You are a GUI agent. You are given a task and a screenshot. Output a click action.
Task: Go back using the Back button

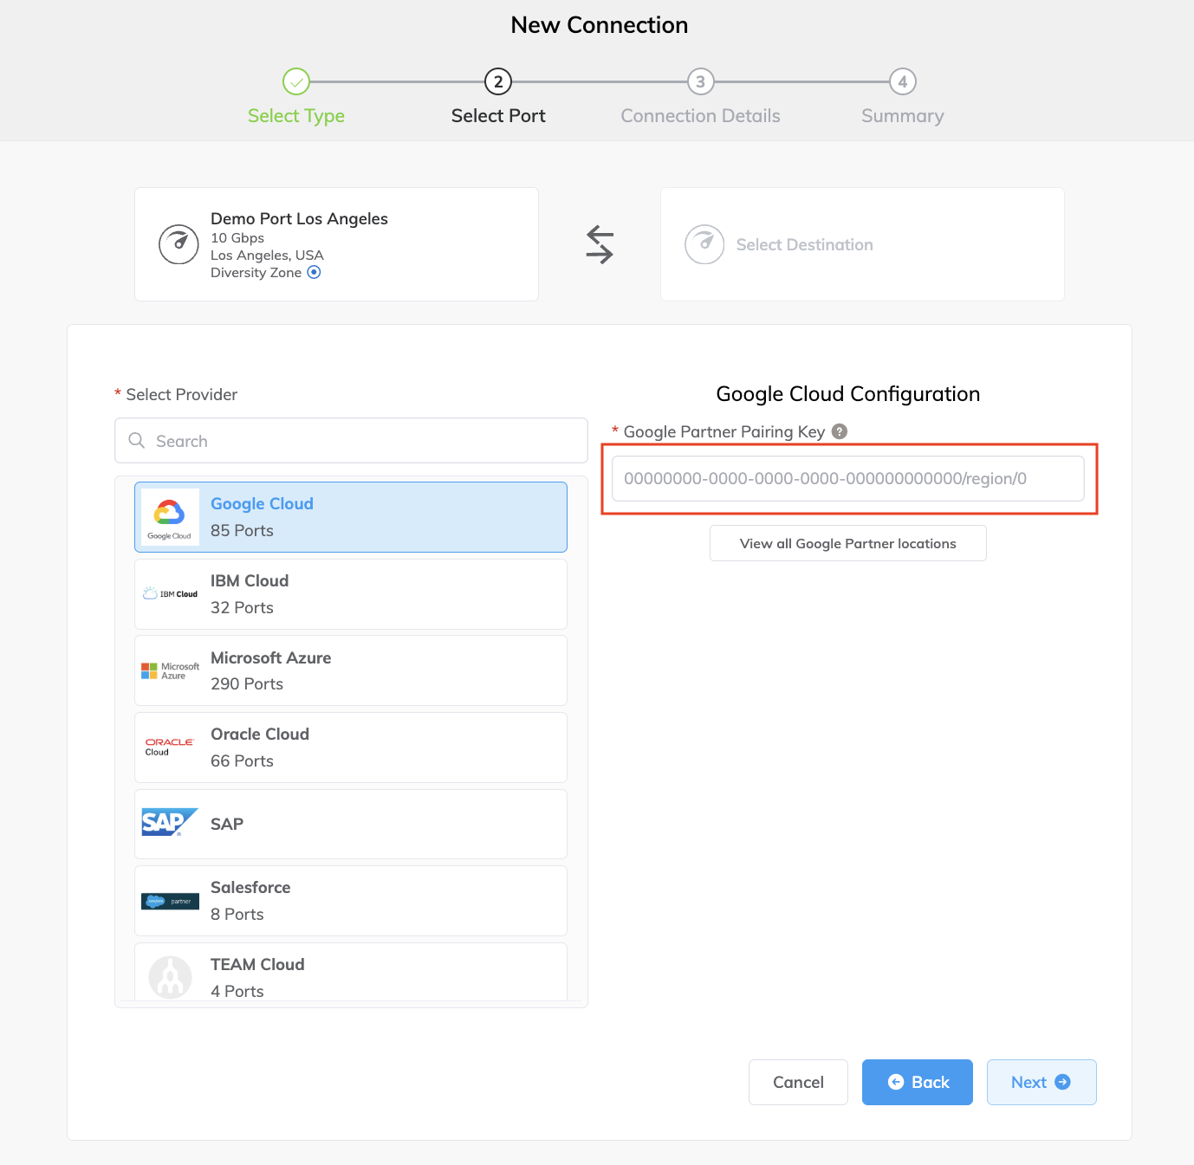pos(917,1082)
